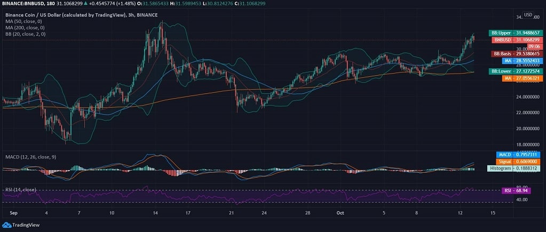Click the 28 date on time axis
This screenshot has height=232, width=546.
coord(307,212)
